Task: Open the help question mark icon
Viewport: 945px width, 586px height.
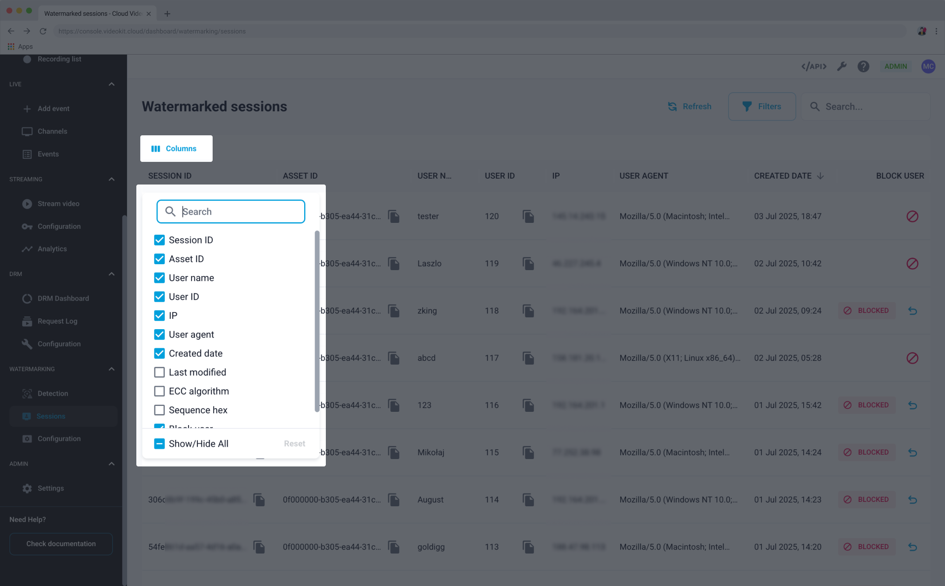Action: (863, 66)
